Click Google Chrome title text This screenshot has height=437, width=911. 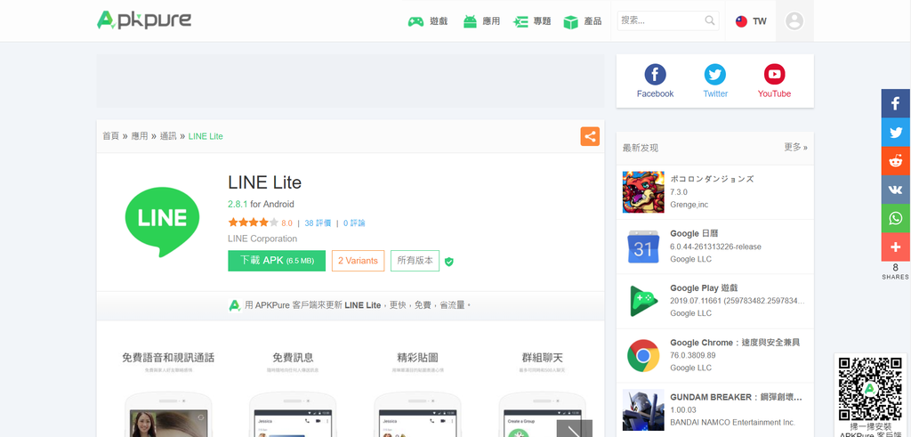coord(735,343)
